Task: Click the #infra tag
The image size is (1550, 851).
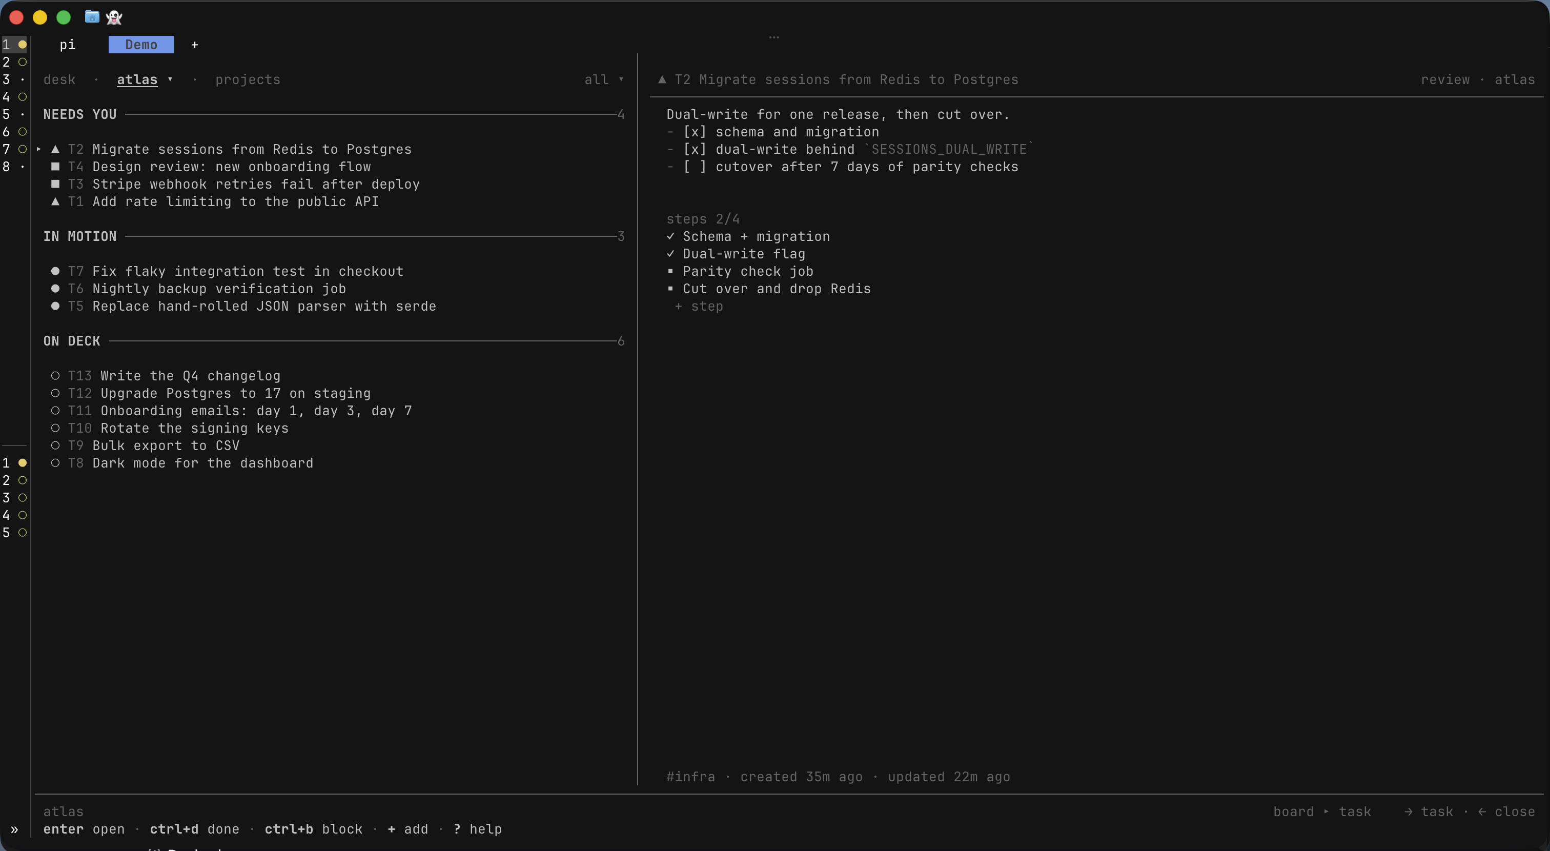Action: pyautogui.click(x=691, y=776)
